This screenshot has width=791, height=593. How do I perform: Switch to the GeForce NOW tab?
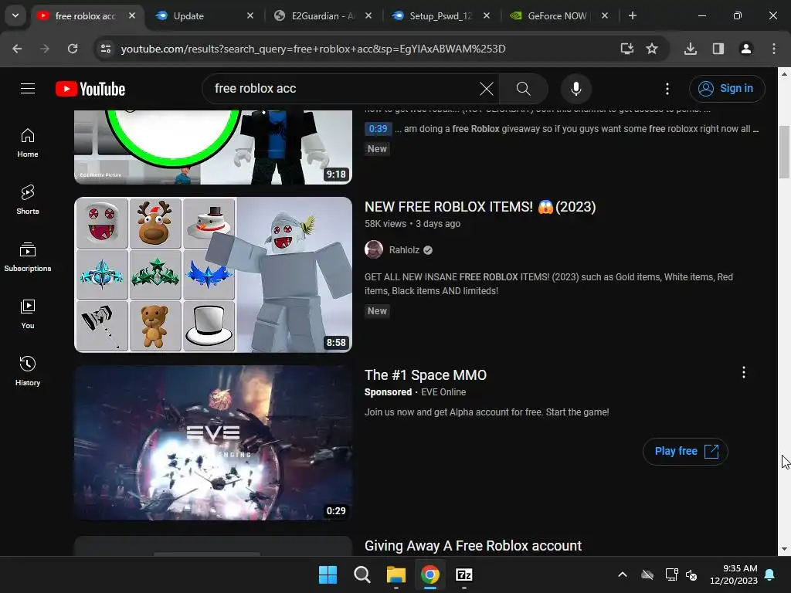point(558,16)
